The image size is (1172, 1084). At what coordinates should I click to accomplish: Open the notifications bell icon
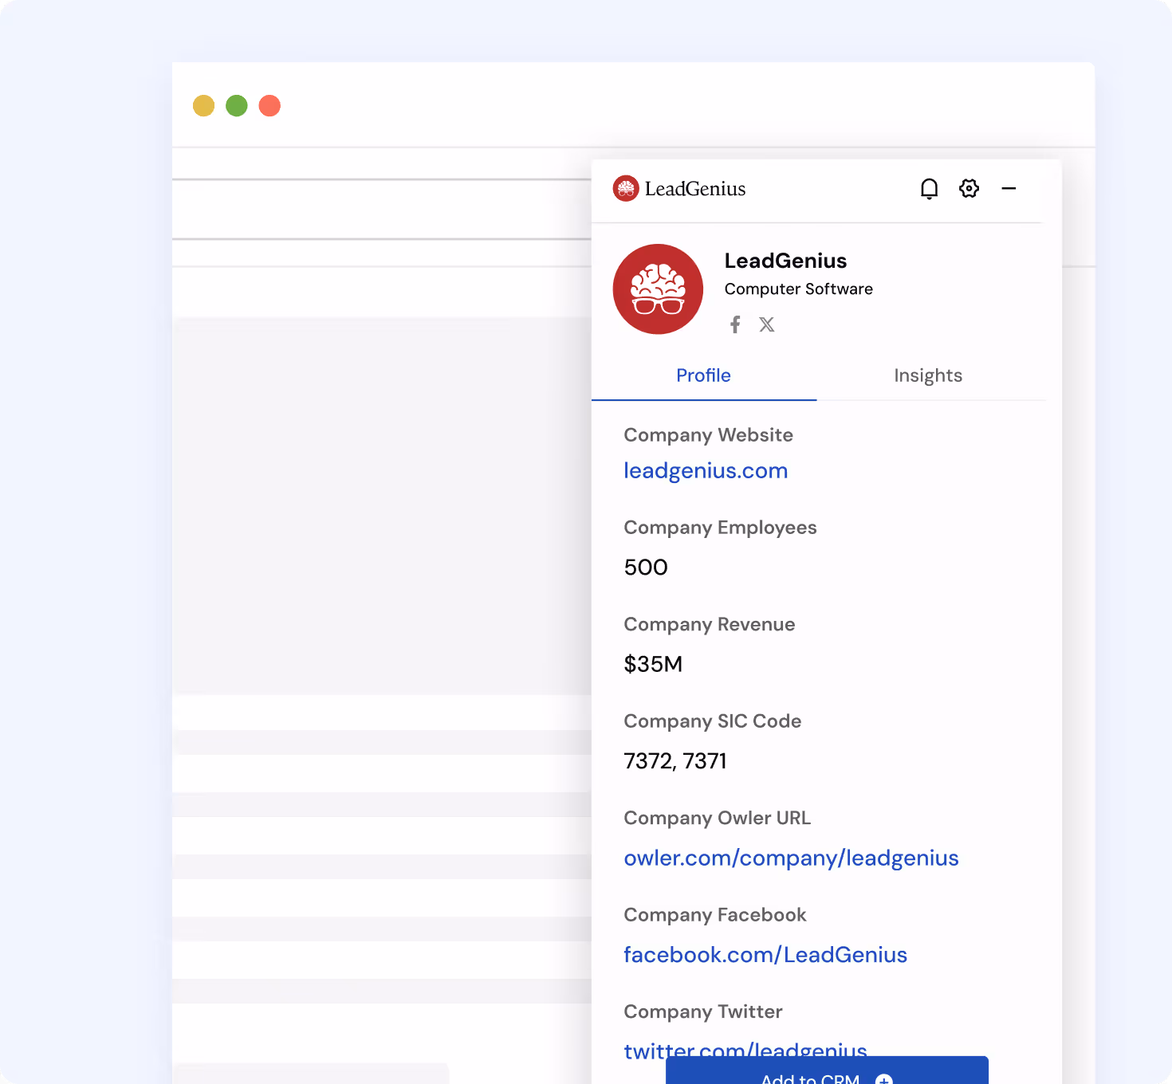point(929,189)
